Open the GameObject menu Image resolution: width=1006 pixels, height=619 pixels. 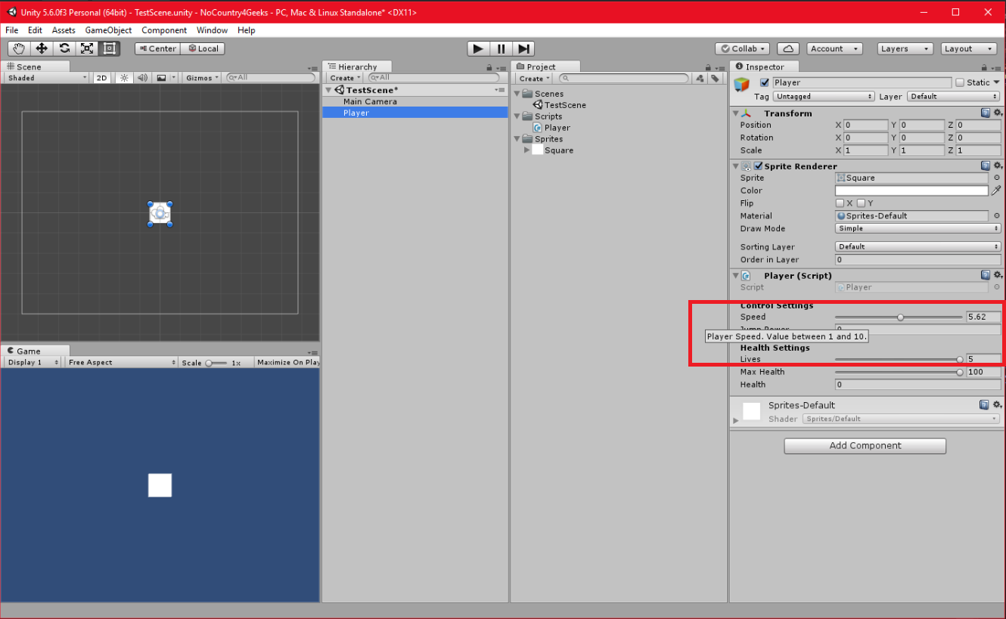[108, 30]
